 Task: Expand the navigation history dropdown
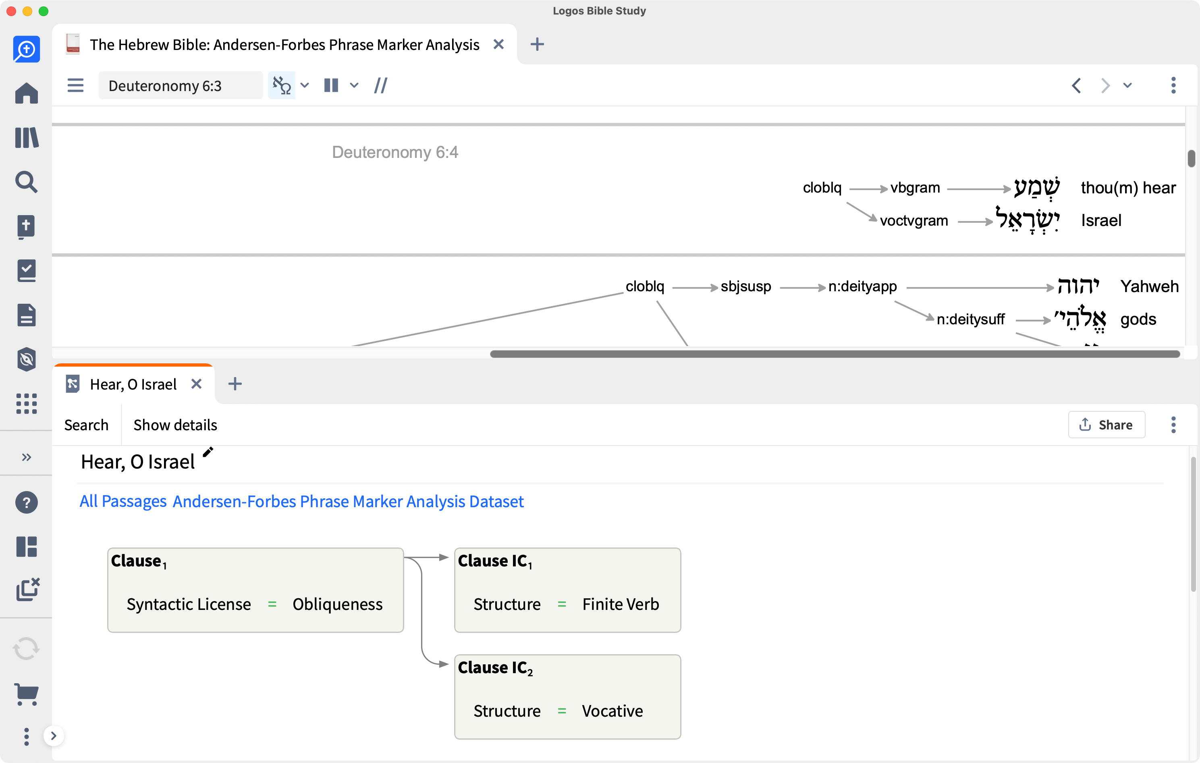point(1128,85)
